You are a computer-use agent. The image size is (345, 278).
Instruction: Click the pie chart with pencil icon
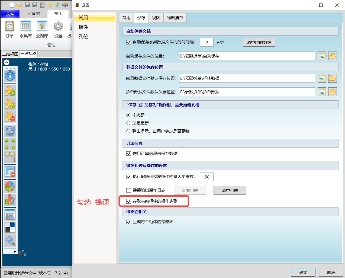pos(10,187)
